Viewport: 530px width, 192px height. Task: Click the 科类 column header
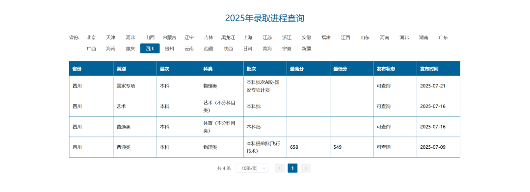click(x=222, y=69)
